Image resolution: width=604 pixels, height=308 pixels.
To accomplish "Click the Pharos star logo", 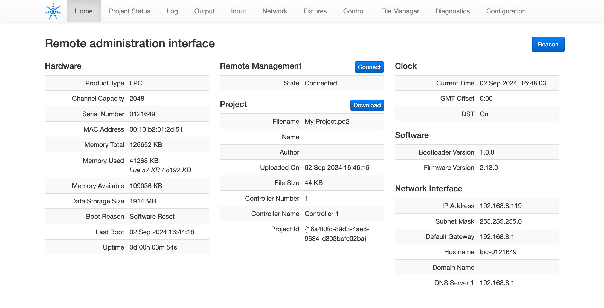I will [x=54, y=11].
